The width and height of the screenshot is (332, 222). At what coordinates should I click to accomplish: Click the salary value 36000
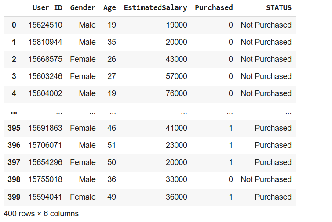(x=176, y=197)
